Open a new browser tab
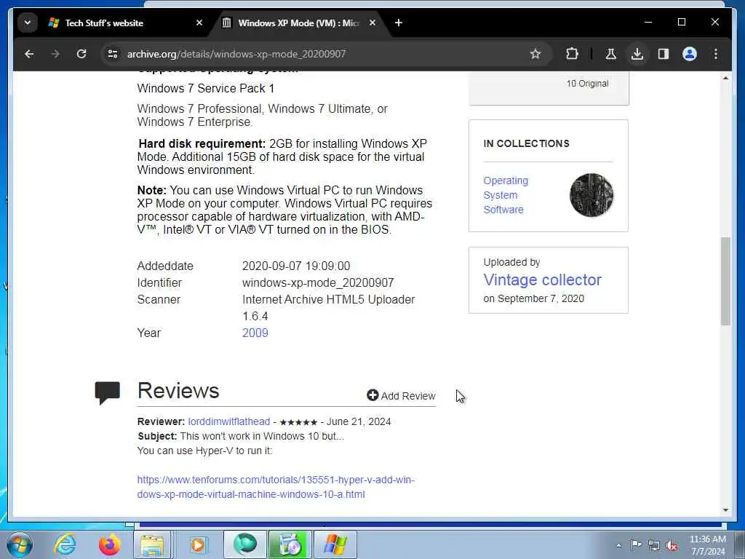 [x=399, y=23]
